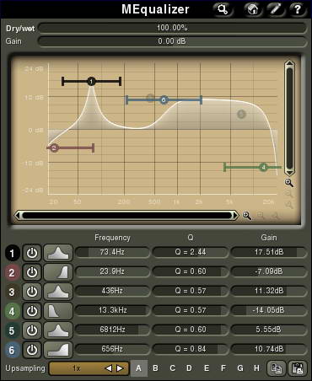312x381 pixels.
Task: Open the presets search magnifier button
Action: coord(223,9)
